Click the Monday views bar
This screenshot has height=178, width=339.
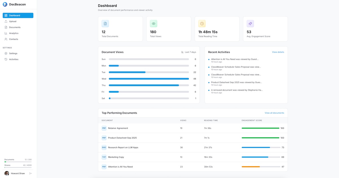tap(149, 66)
